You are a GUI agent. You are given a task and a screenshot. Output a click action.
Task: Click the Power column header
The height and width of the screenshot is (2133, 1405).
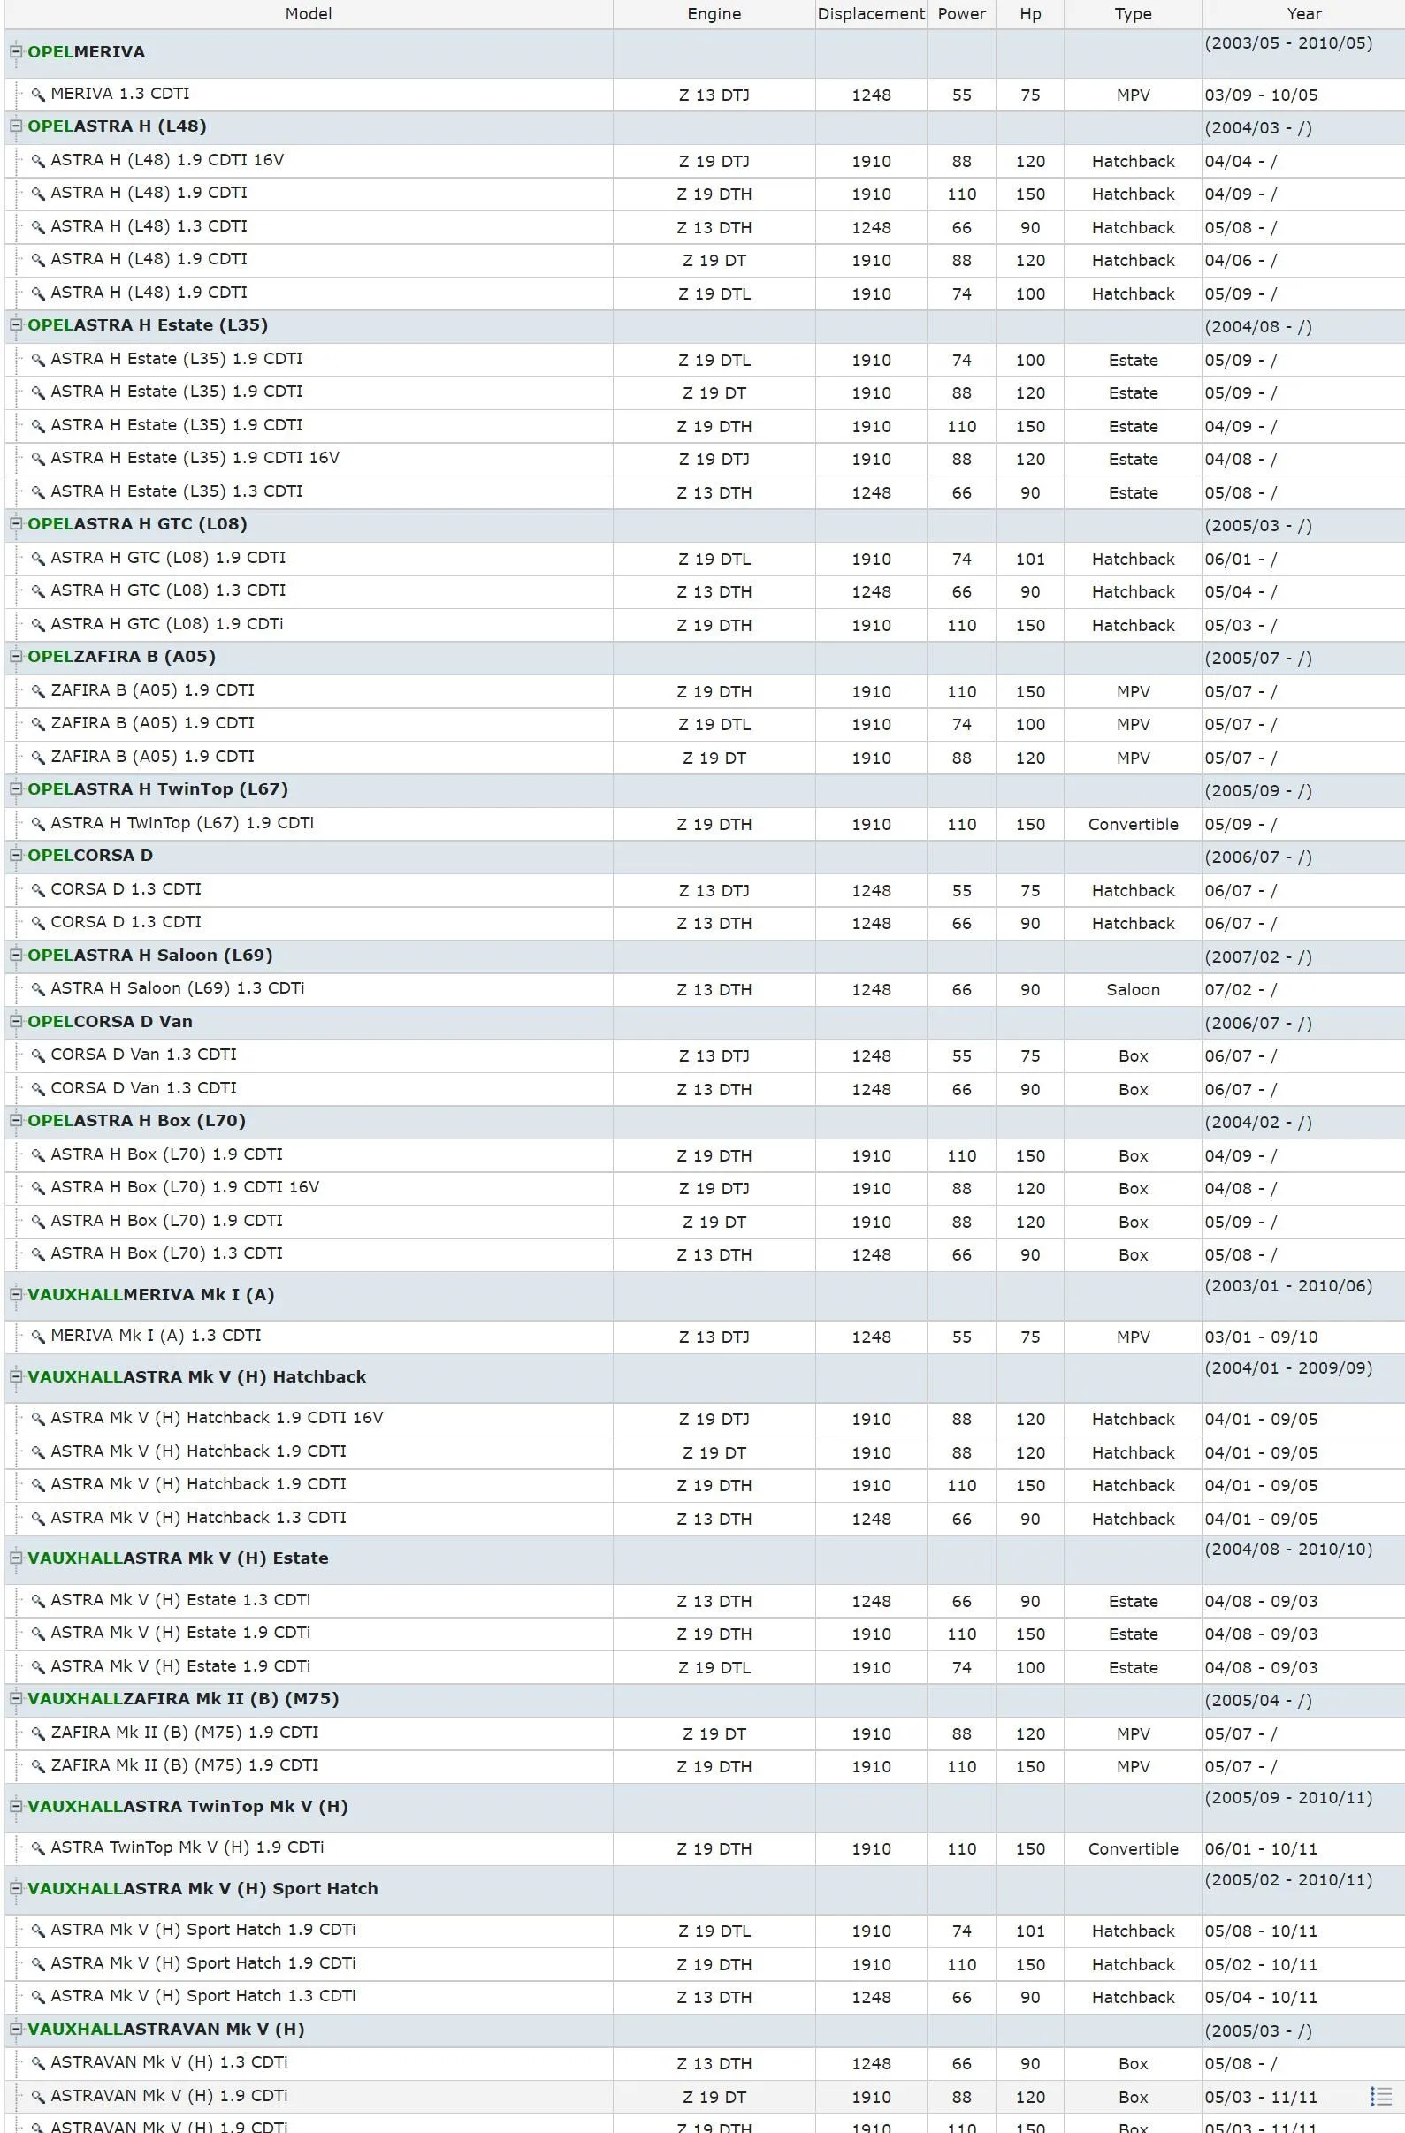[962, 14]
